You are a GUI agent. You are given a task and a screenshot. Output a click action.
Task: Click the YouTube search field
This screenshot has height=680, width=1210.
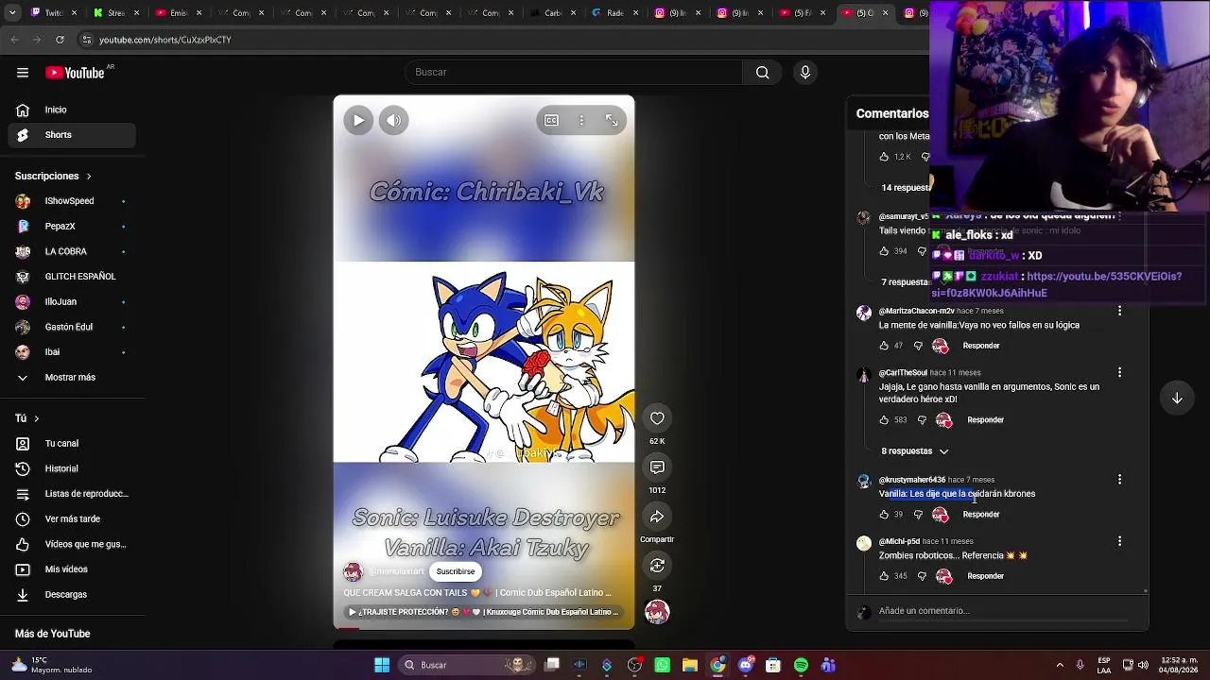click(575, 73)
